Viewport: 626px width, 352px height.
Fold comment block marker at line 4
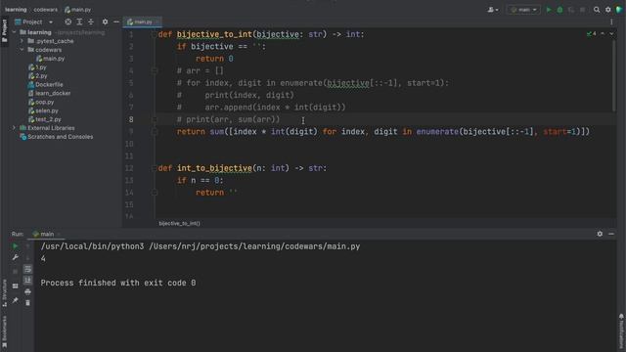(x=155, y=71)
